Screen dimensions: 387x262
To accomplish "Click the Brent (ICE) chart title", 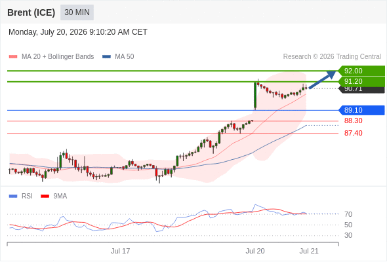I will (x=31, y=12).
